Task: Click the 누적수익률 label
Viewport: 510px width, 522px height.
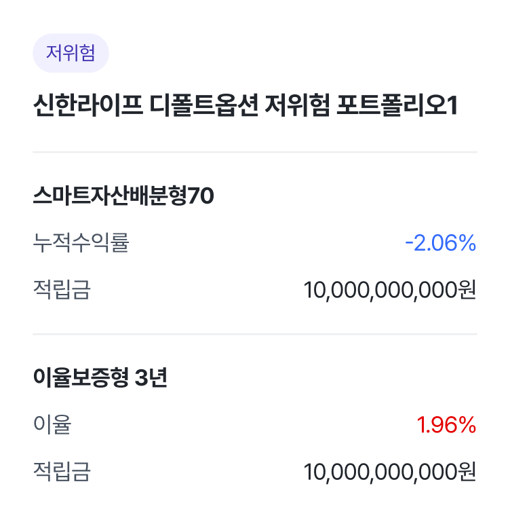Action: coord(81,243)
